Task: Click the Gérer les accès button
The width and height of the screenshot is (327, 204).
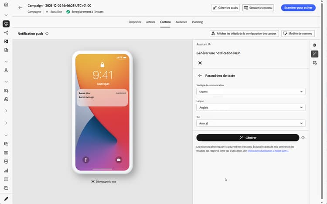Action: (225, 8)
